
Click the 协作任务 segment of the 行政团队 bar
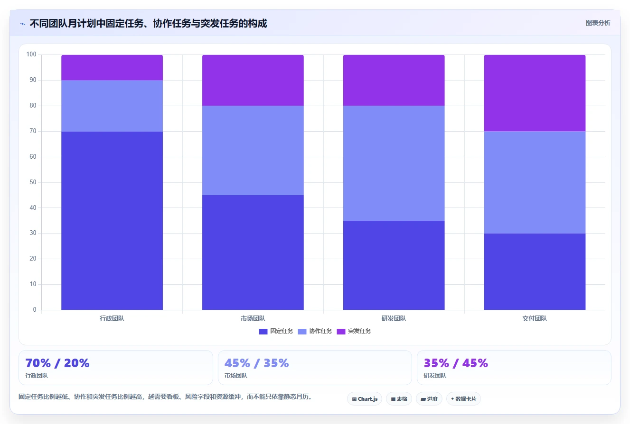point(112,106)
